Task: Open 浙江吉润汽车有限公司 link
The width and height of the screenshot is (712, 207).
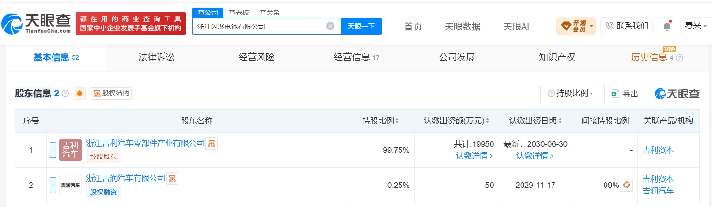Action: point(126,178)
